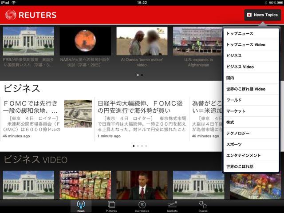Select テクノロジー topic

pos(251,133)
